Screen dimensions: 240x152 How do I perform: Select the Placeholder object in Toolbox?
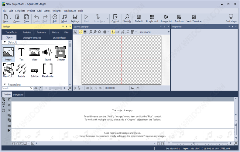(48, 71)
